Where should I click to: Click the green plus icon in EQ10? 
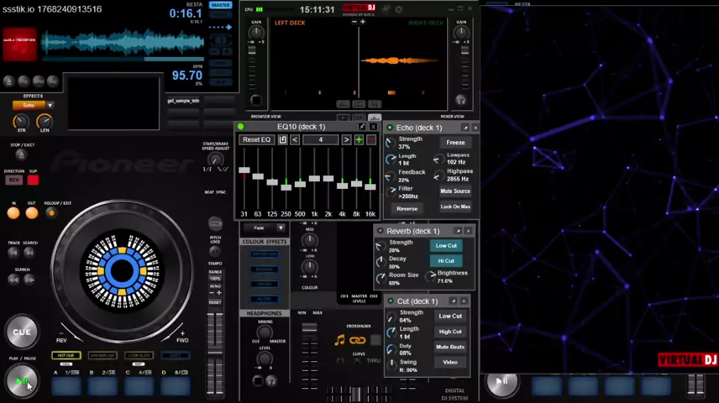coord(359,139)
